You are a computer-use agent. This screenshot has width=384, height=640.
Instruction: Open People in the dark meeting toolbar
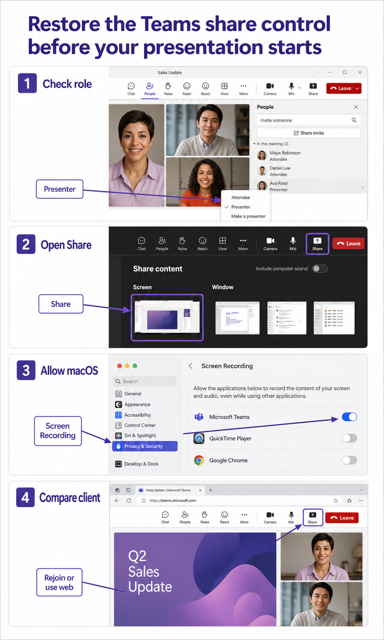(162, 244)
